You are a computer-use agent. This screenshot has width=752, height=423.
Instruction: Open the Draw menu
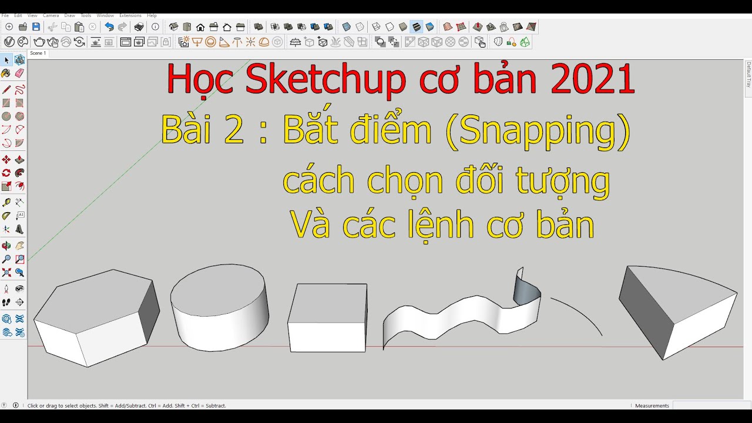tap(69, 15)
